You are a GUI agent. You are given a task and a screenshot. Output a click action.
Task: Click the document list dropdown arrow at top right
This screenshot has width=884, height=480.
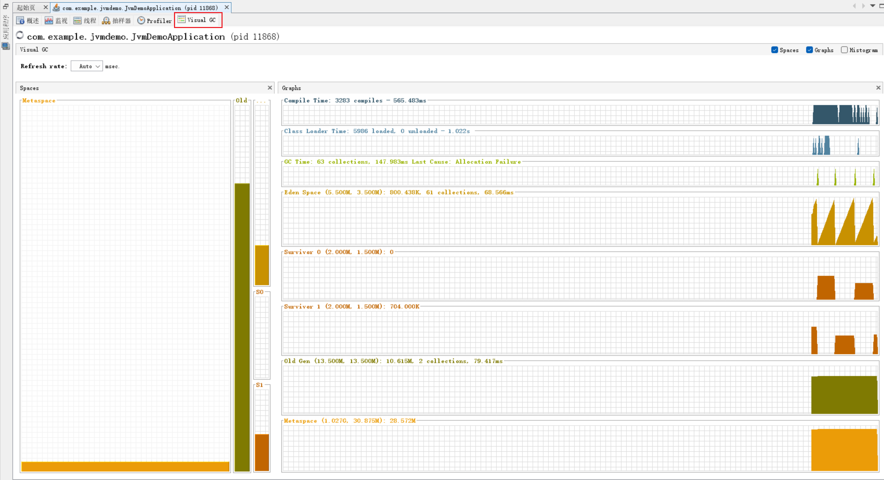click(873, 6)
